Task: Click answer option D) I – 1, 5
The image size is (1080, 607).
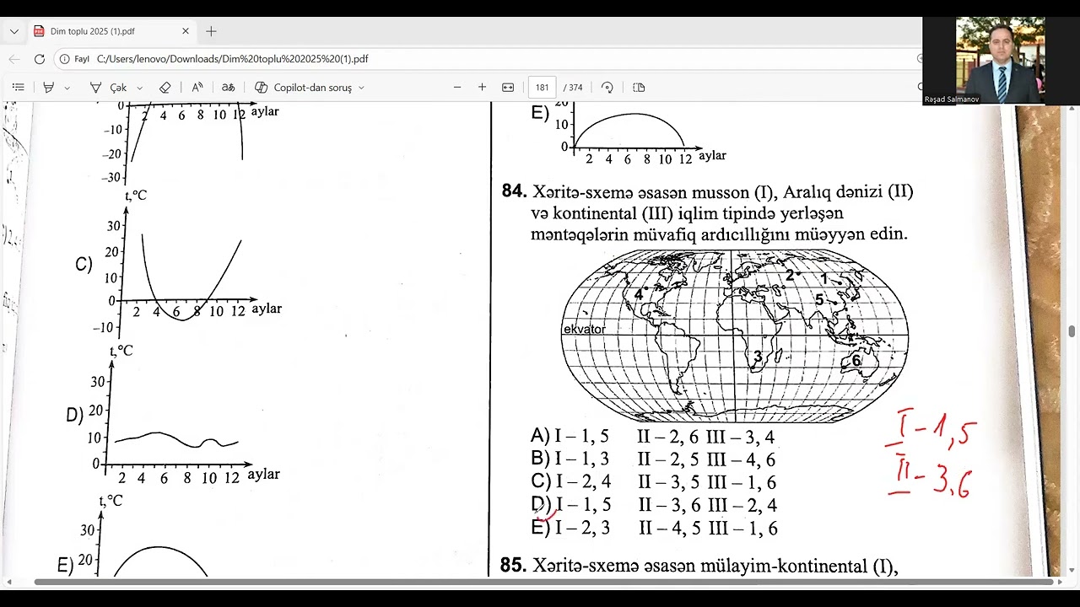Action: [570, 505]
